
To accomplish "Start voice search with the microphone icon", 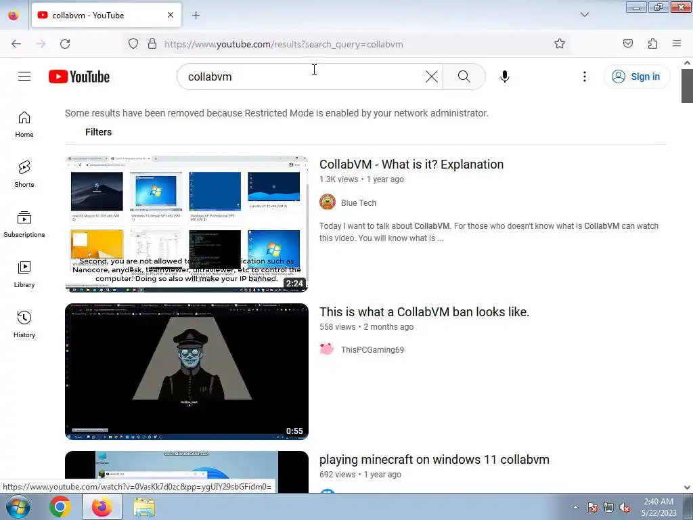I will [505, 77].
